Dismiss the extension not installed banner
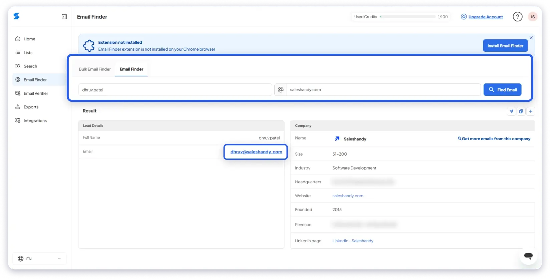The image size is (550, 279). 531,38
